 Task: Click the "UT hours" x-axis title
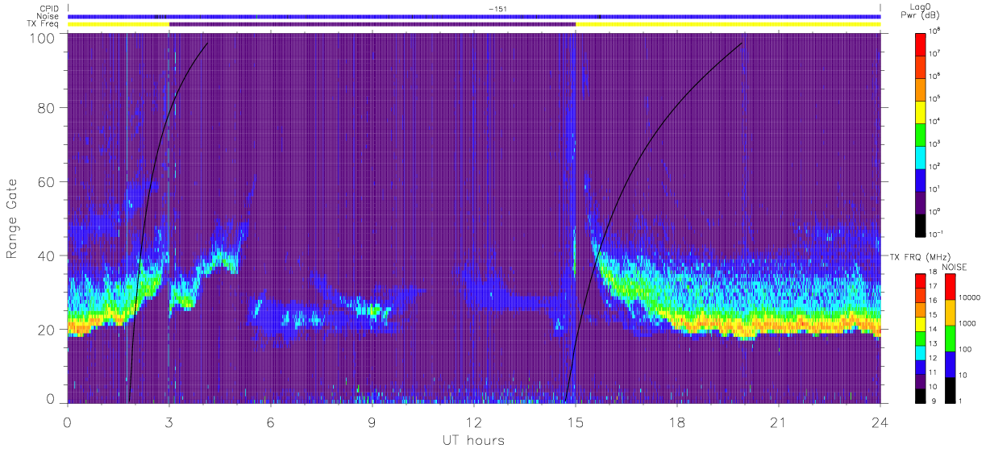(473, 440)
